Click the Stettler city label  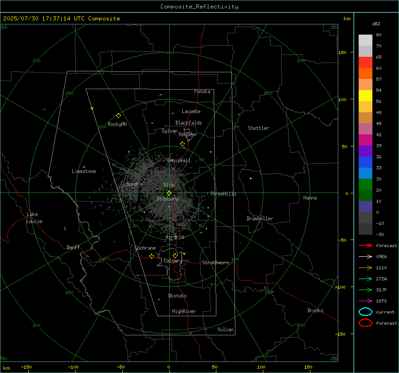[x=258, y=128]
